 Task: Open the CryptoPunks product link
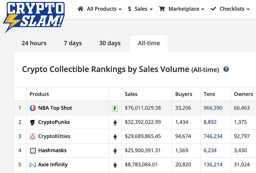(54, 122)
